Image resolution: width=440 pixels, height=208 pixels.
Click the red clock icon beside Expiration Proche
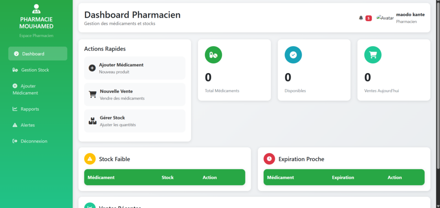pos(269,159)
